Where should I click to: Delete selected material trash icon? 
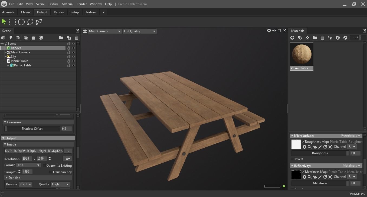coord(323,38)
